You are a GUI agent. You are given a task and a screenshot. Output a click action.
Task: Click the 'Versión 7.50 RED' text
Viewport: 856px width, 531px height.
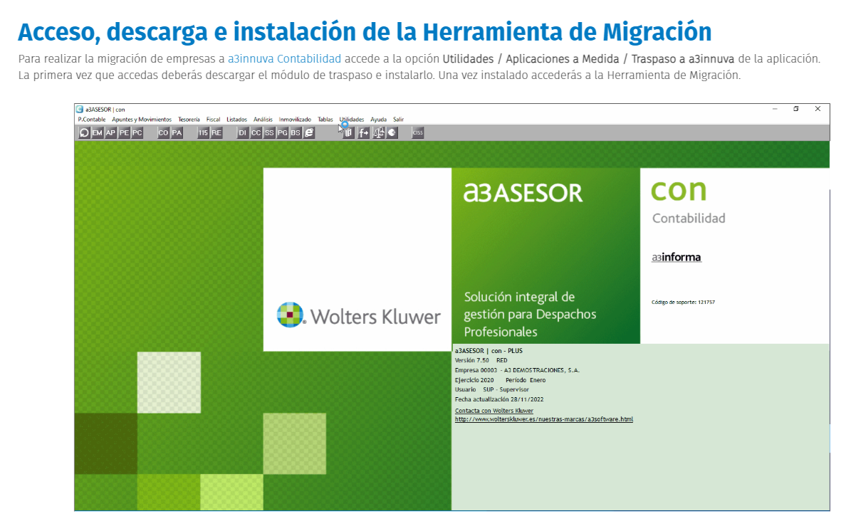click(481, 360)
